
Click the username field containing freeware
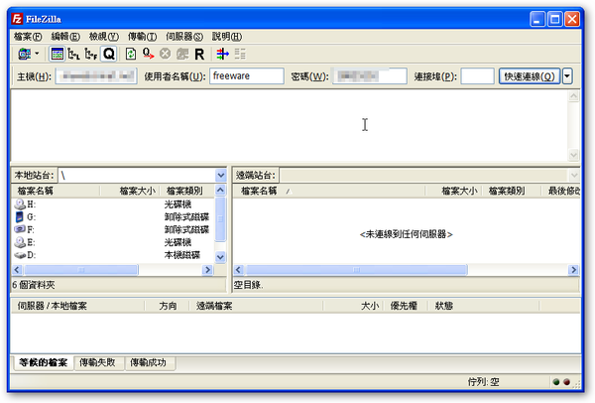[247, 76]
